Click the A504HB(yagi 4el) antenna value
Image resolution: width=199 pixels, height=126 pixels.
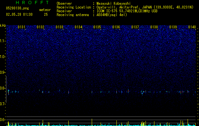pyautogui.click(x=112, y=15)
